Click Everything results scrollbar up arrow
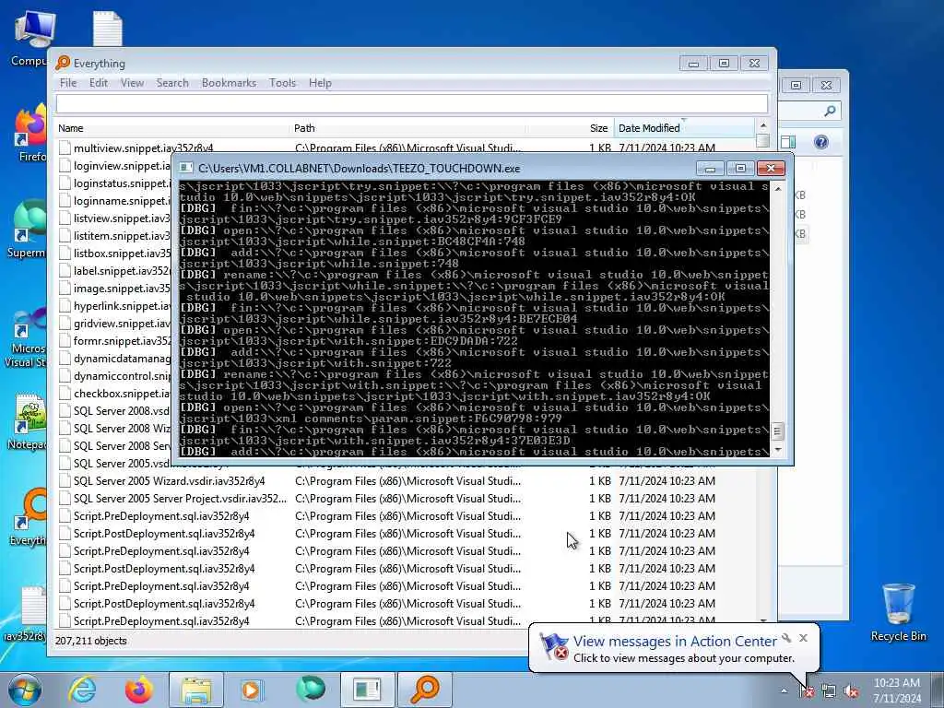 (762, 125)
